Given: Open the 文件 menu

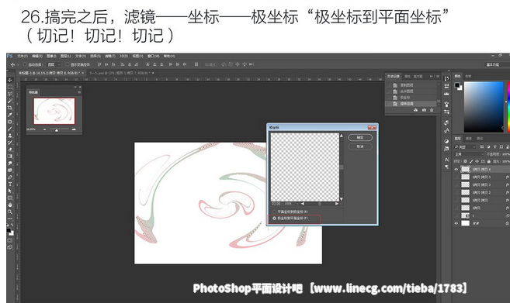Looking at the screenshot, I should (x=23, y=57).
